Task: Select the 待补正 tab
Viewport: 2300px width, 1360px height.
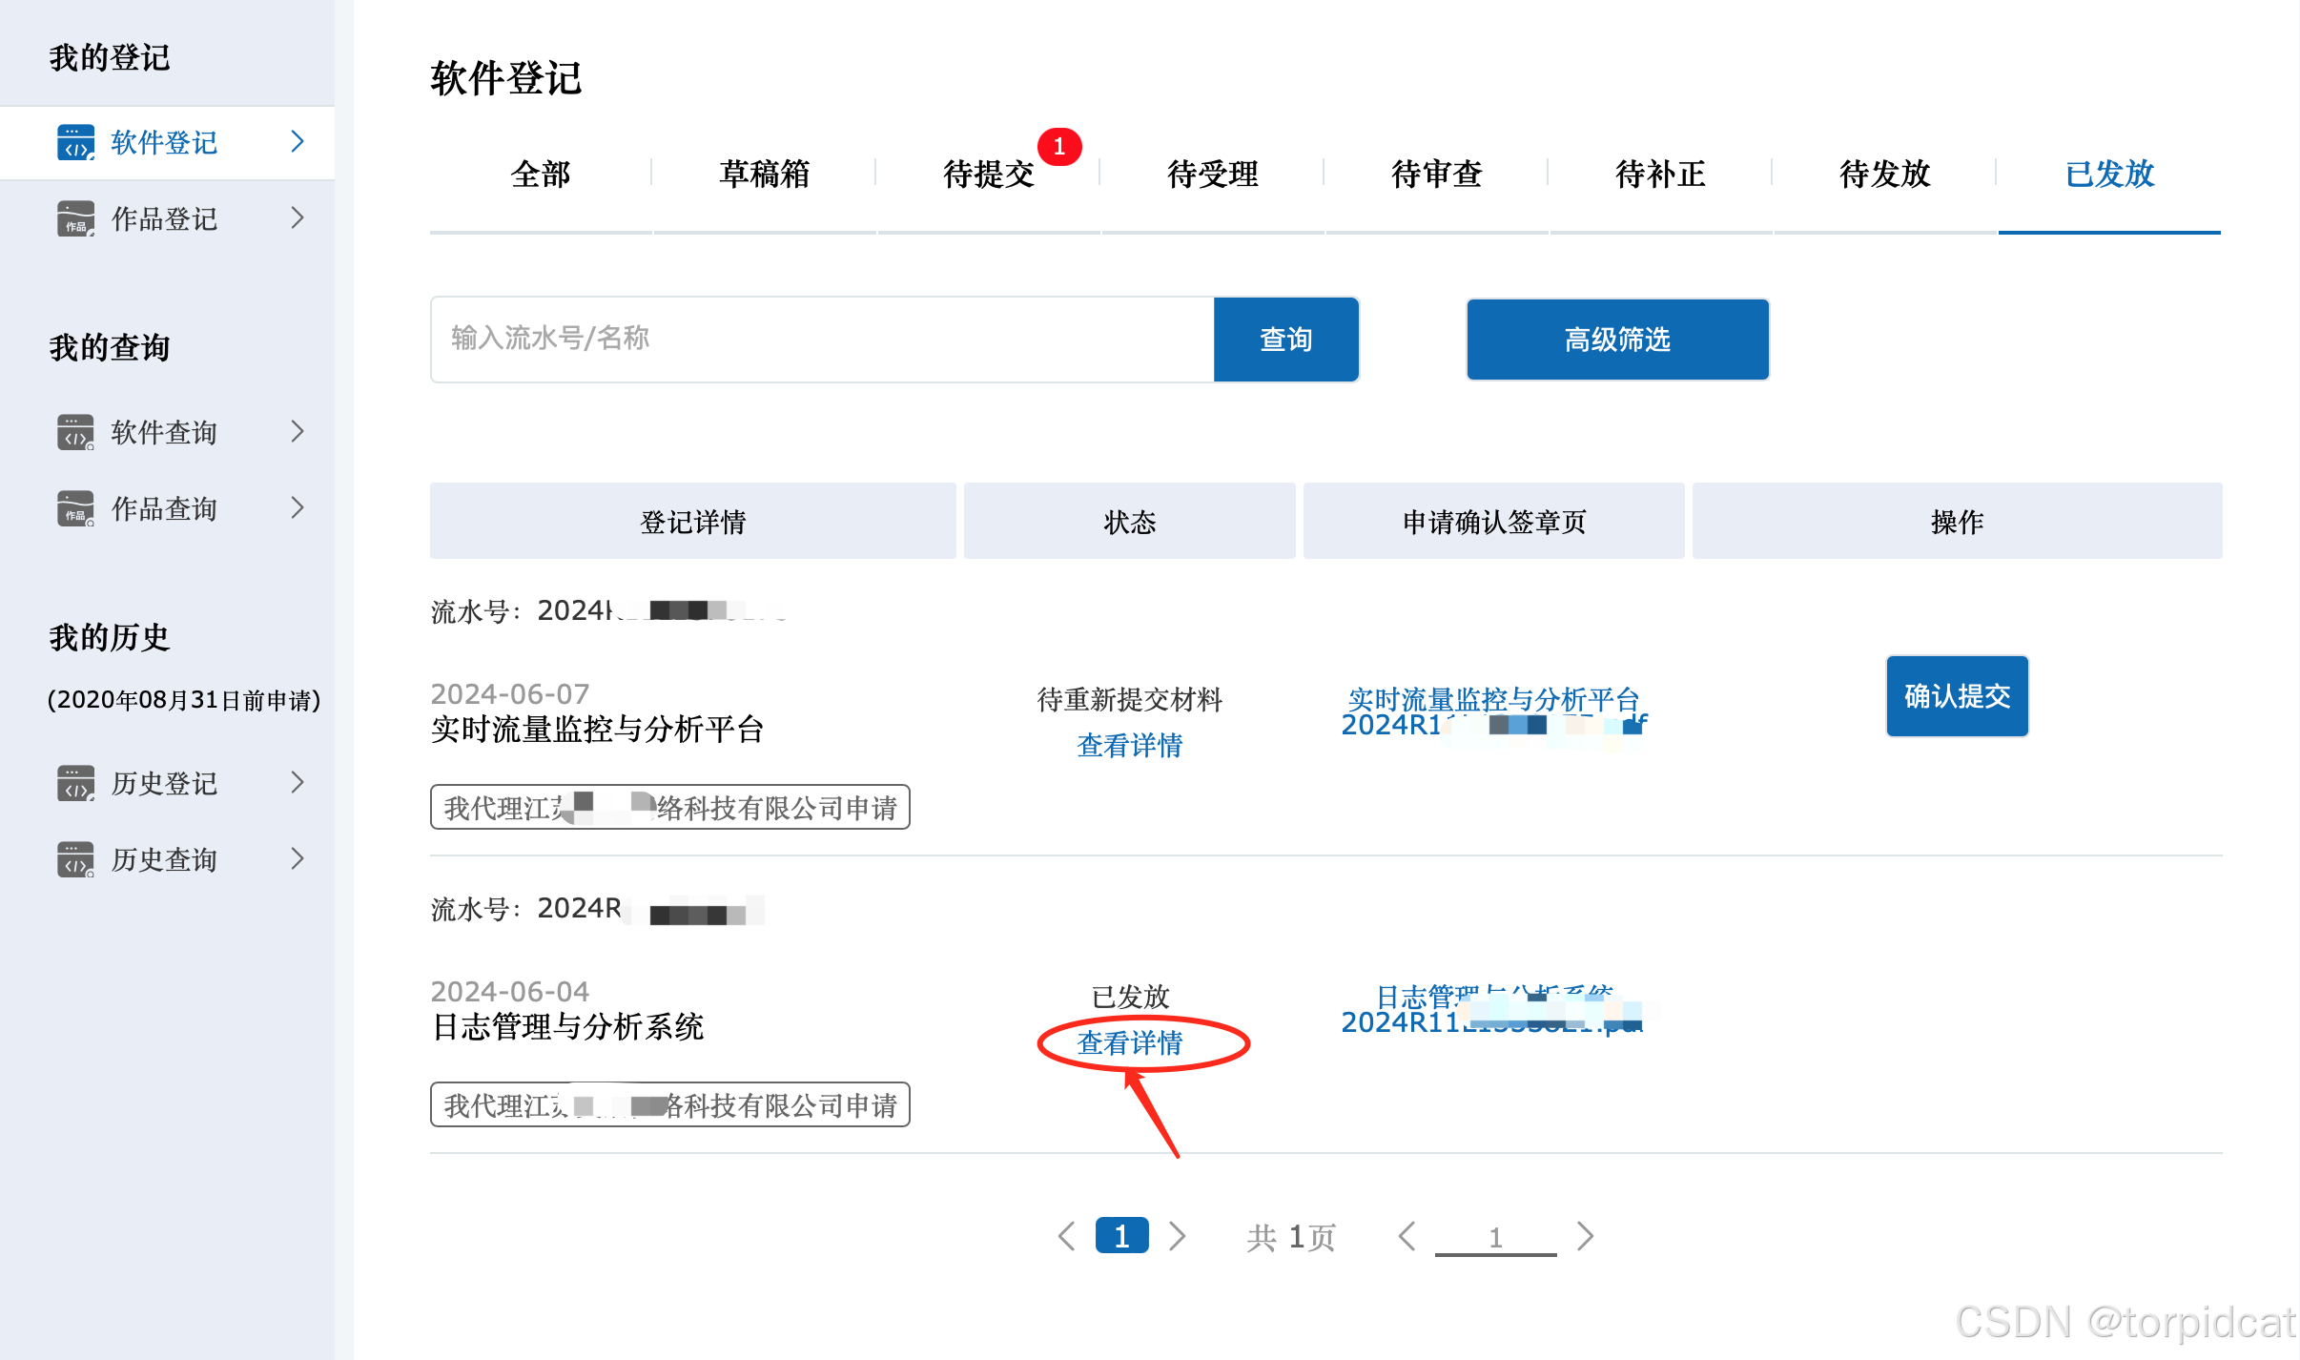Action: click(x=1660, y=175)
